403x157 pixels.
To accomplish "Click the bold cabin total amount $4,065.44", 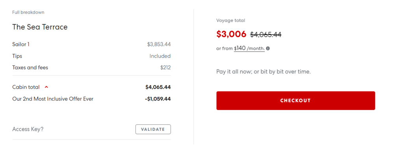I will [x=158, y=87].
